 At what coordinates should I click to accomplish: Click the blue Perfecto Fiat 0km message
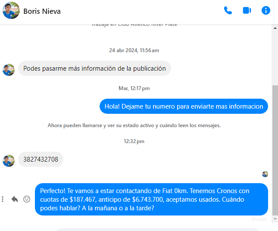click(151, 199)
